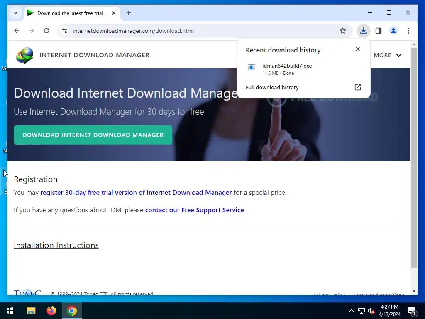Open contact our Free Support Service link
The height and width of the screenshot is (319, 425).
pos(195,210)
